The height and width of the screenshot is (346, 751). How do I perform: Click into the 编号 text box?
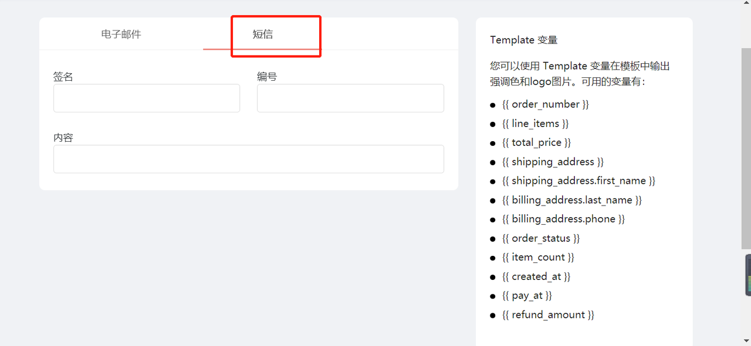tap(350, 98)
